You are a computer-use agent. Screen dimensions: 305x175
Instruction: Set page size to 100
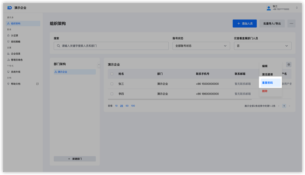point(133,106)
